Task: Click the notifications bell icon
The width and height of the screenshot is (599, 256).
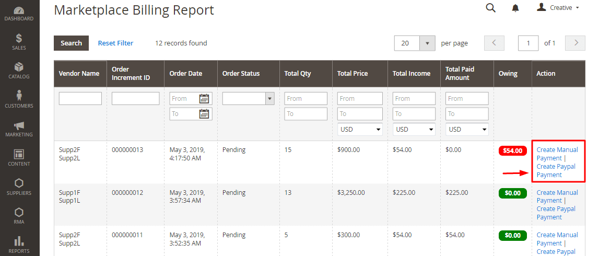Action: [x=515, y=8]
